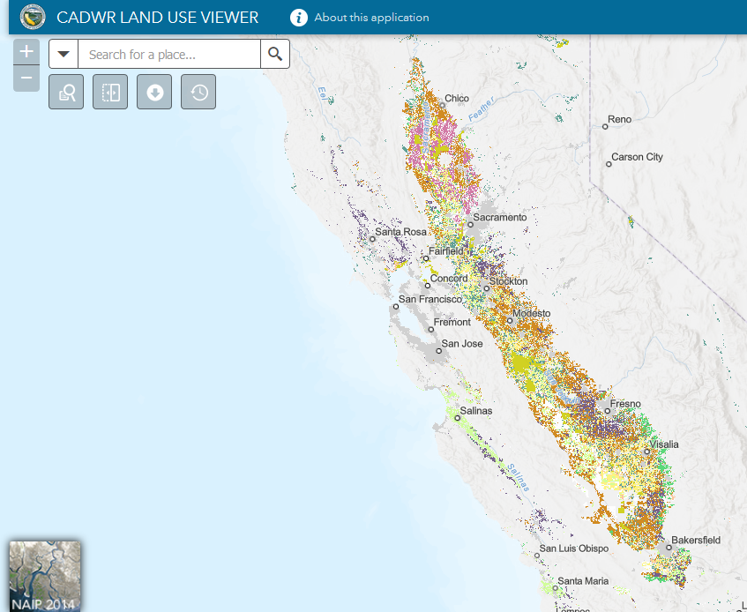747x612 pixels.
Task: Click the Chico label on the map
Action: [x=457, y=99]
